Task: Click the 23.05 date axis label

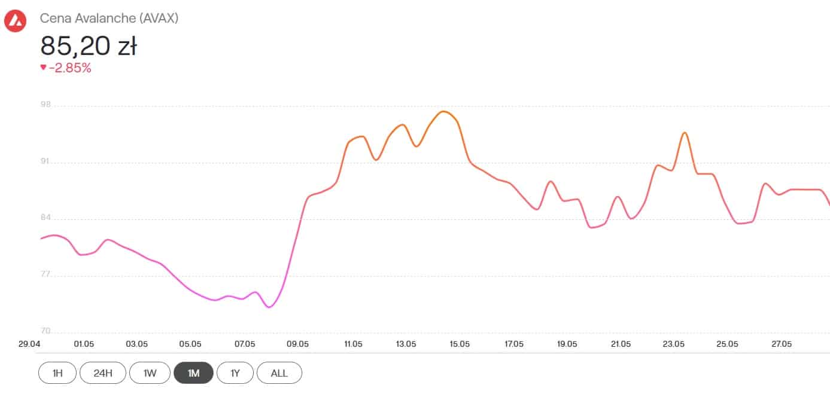Action: [674, 344]
